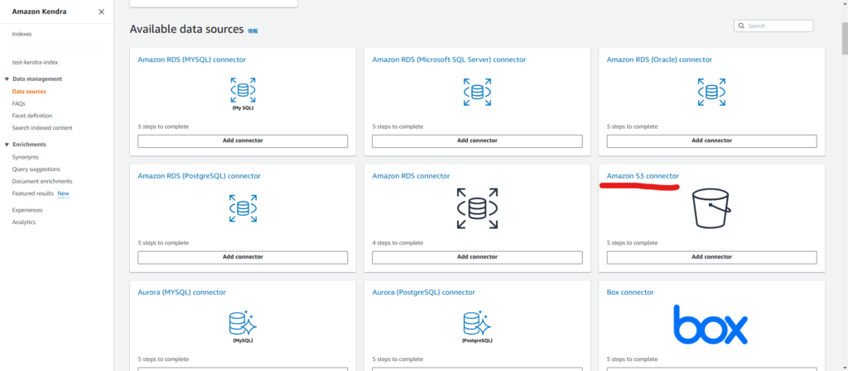Add connector for Amazon RDS (Oracle)
The width and height of the screenshot is (848, 371).
pyautogui.click(x=711, y=140)
